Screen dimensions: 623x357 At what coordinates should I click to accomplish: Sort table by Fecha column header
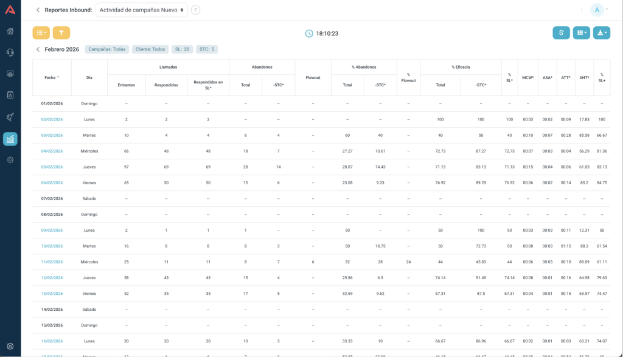(52, 78)
